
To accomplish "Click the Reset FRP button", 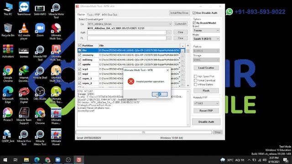I will [206, 111].
